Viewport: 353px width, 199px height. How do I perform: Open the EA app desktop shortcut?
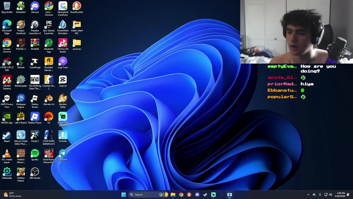click(49, 118)
